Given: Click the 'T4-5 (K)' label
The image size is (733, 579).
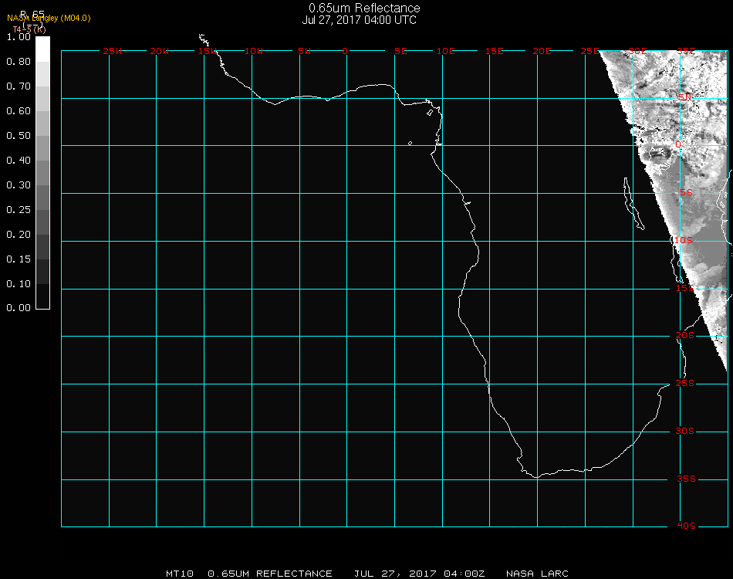Looking at the screenshot, I should coord(29,29).
